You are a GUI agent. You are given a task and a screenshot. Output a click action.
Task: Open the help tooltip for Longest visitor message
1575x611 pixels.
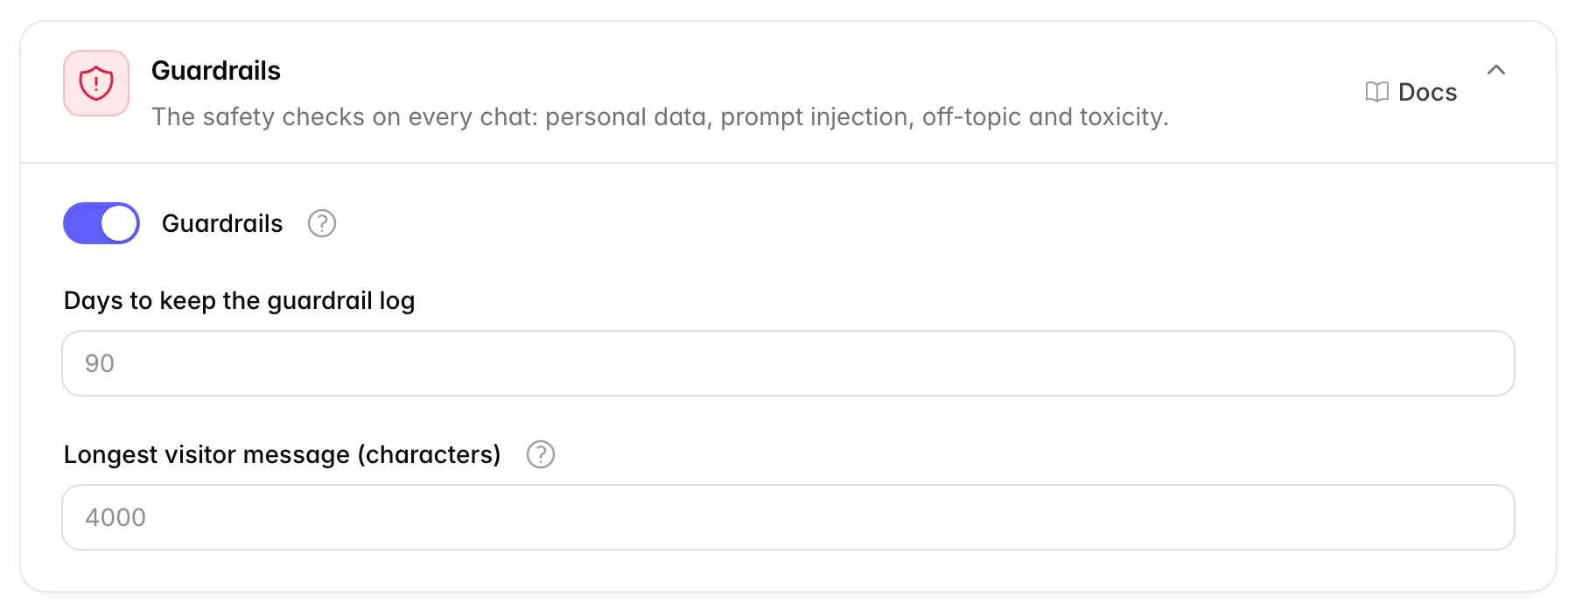point(541,454)
